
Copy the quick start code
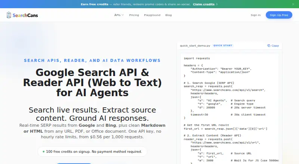pyautogui.click(x=273, y=46)
